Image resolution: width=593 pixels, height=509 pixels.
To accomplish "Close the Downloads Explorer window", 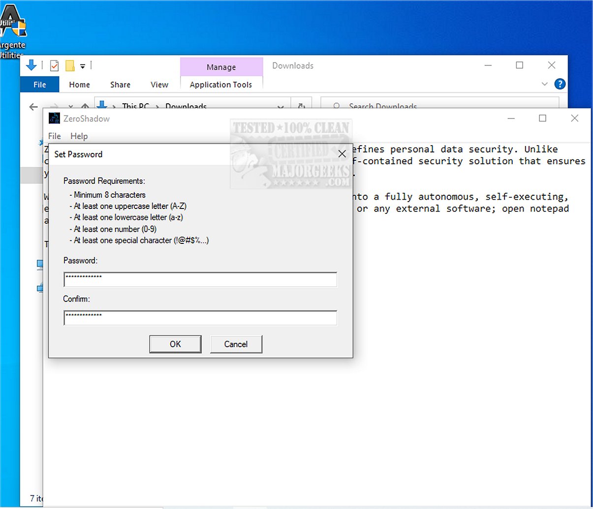I will pos(552,65).
